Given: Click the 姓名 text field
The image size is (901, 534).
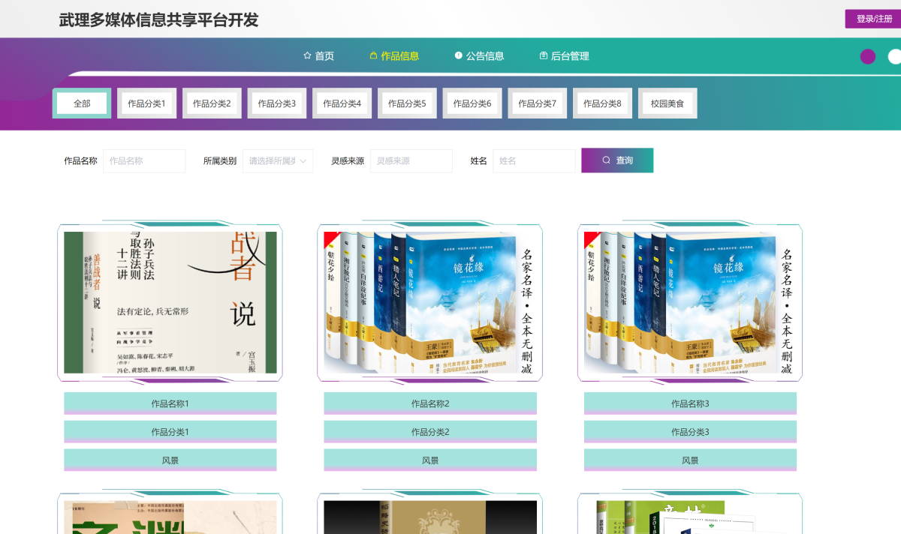Looking at the screenshot, I should click(x=533, y=160).
